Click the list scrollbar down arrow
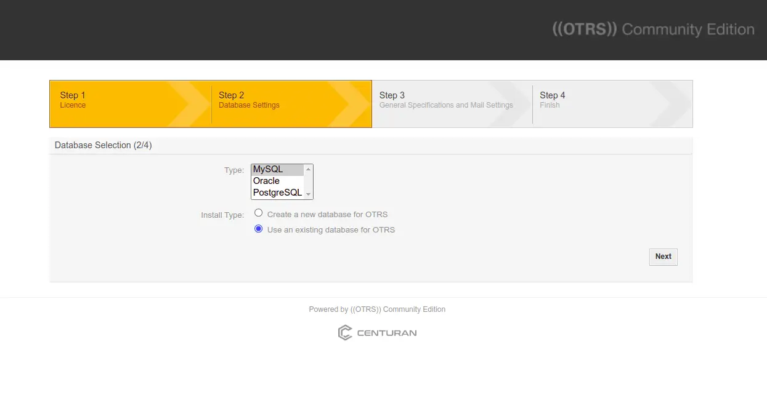767x398 pixels. 308,194
